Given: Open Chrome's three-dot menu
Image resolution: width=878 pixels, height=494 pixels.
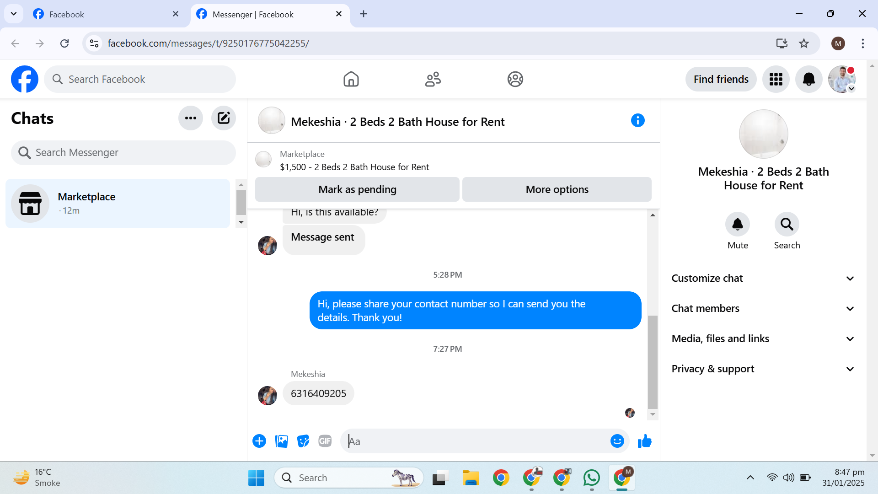Looking at the screenshot, I should tap(863, 43).
